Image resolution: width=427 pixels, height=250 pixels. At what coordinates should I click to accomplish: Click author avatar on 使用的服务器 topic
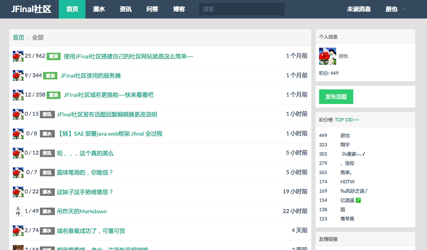point(18,75)
